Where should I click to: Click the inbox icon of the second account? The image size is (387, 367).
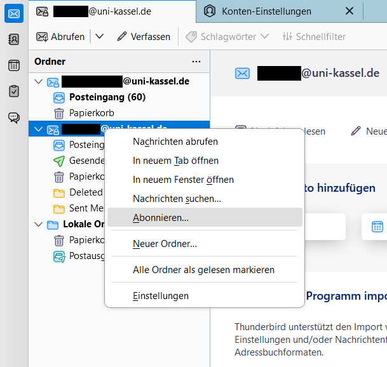[59, 145]
